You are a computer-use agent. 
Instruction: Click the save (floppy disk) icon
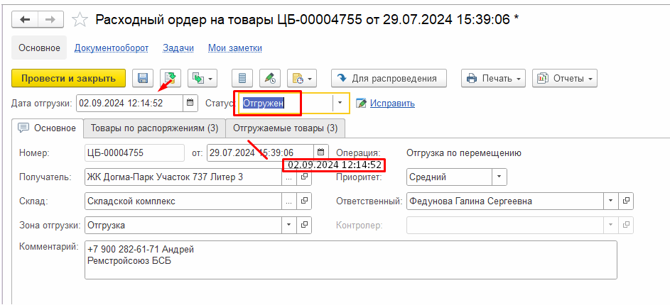(x=143, y=78)
